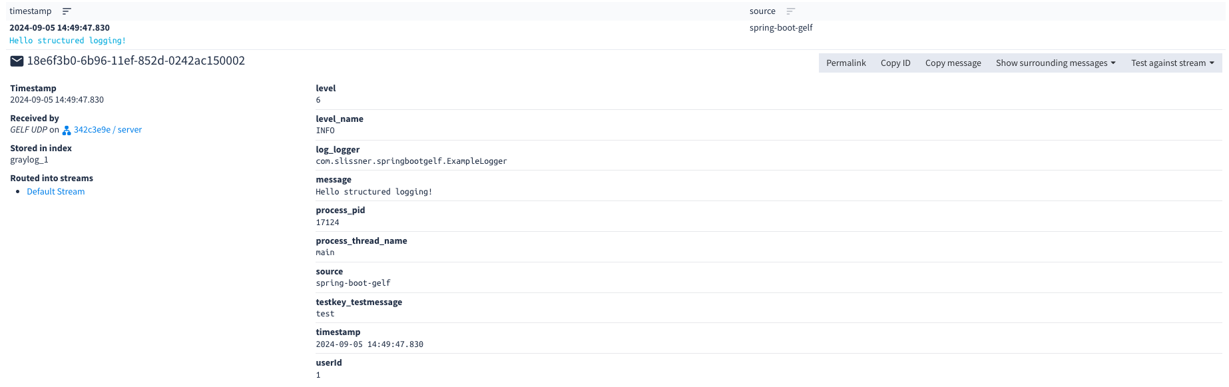
Task: Click the process_thread_name value main
Action: coord(325,252)
